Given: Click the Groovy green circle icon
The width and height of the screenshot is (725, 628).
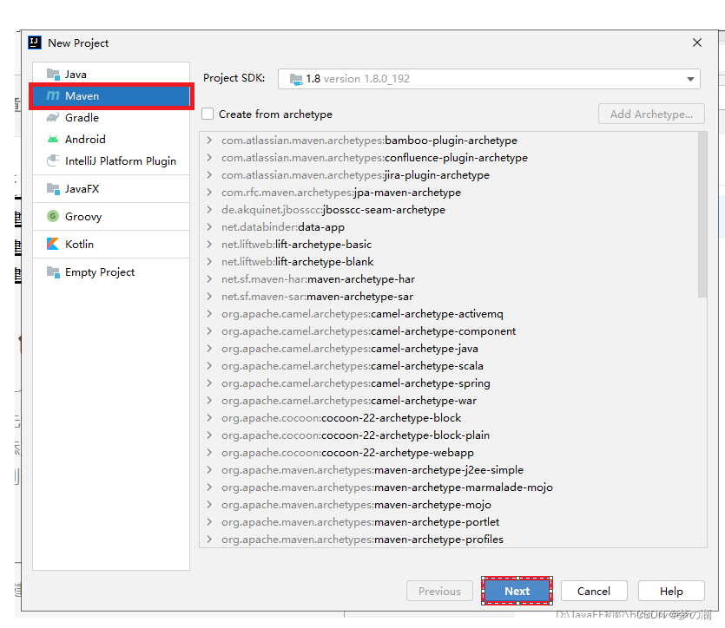Looking at the screenshot, I should pyautogui.click(x=53, y=216).
